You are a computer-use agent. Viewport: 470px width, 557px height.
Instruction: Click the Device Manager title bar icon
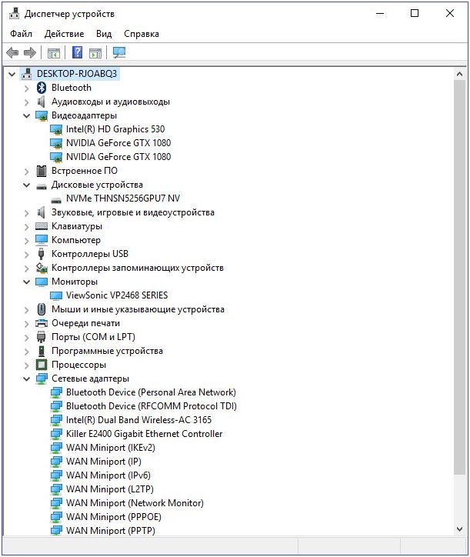tap(15, 14)
